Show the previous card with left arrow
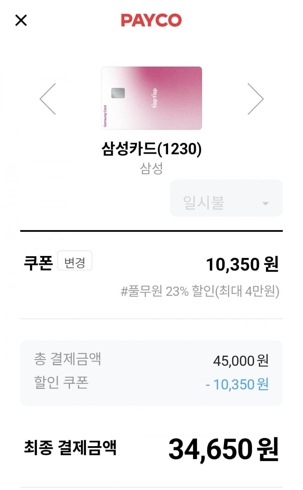Viewport: 303px width, 490px height. click(x=48, y=99)
